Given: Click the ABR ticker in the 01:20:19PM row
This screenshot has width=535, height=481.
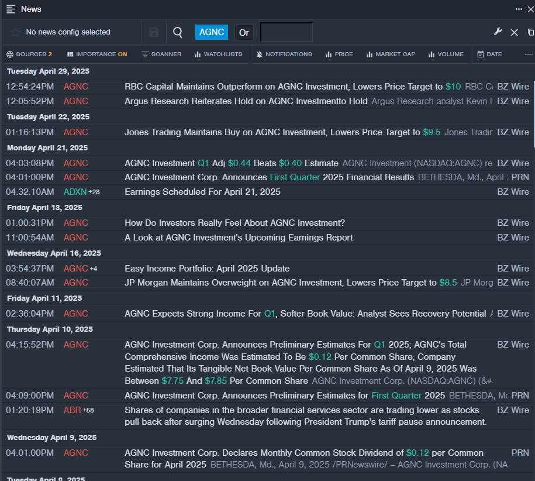Looking at the screenshot, I should 72,410.
